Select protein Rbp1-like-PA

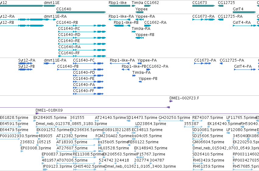coord(122,61)
